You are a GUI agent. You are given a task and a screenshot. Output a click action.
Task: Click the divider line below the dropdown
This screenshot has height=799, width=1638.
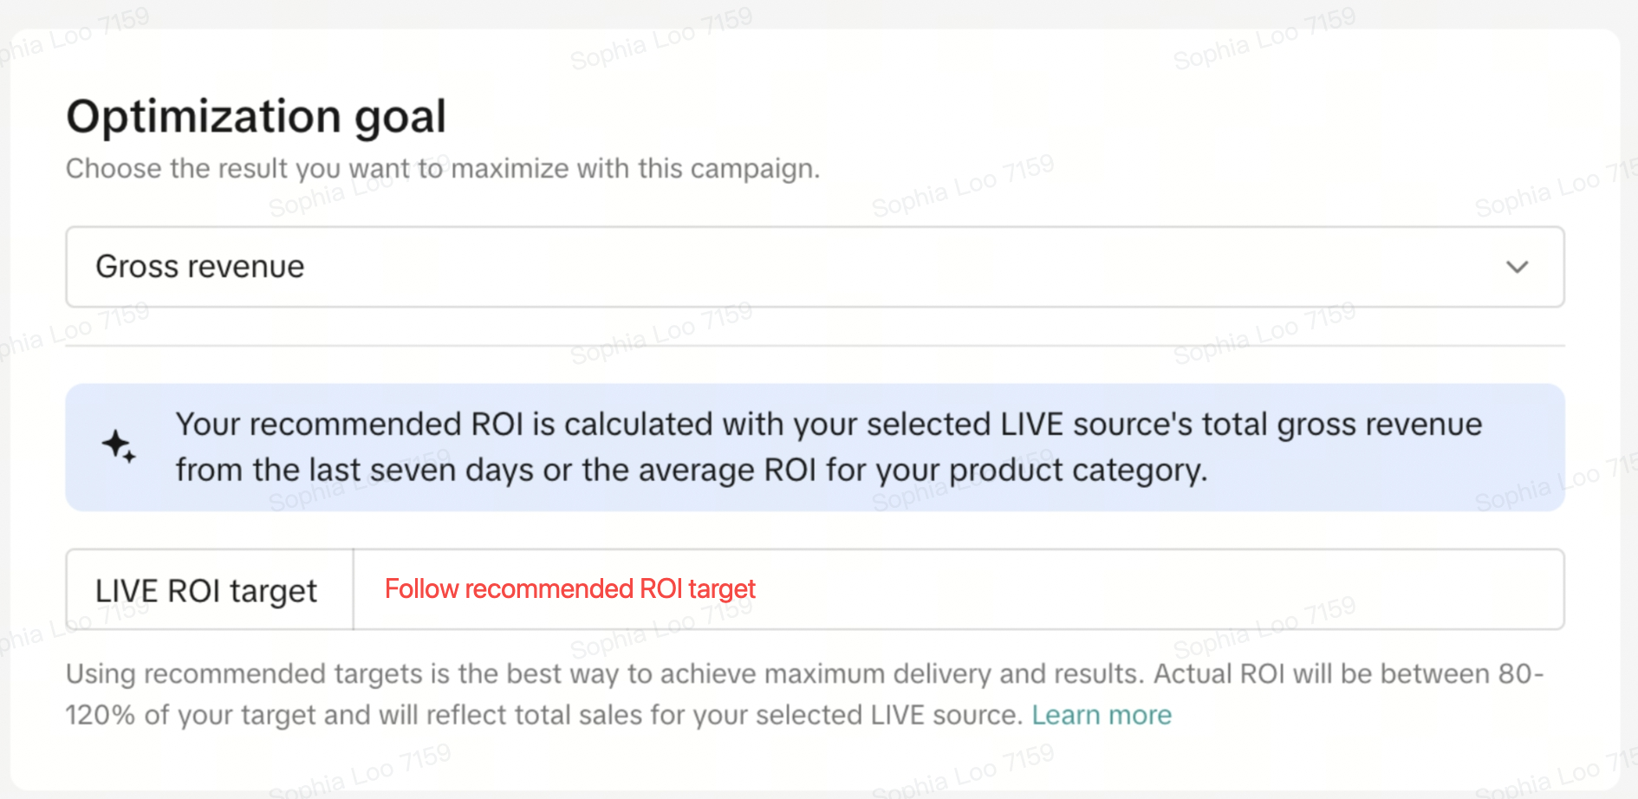[815, 346]
